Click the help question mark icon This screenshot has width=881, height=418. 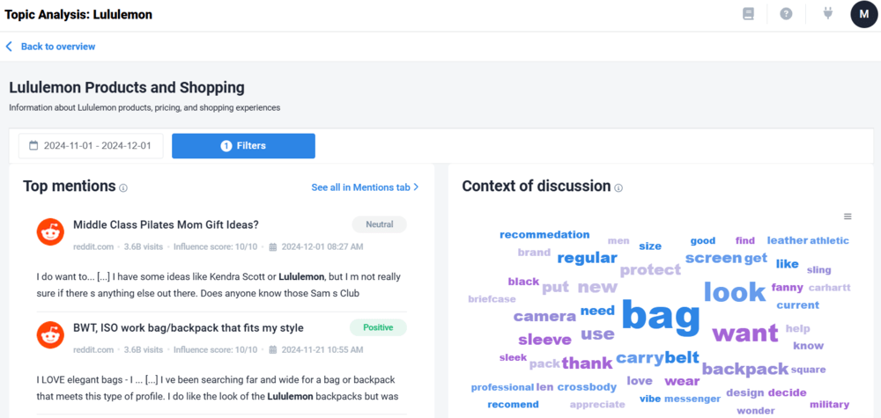click(786, 14)
